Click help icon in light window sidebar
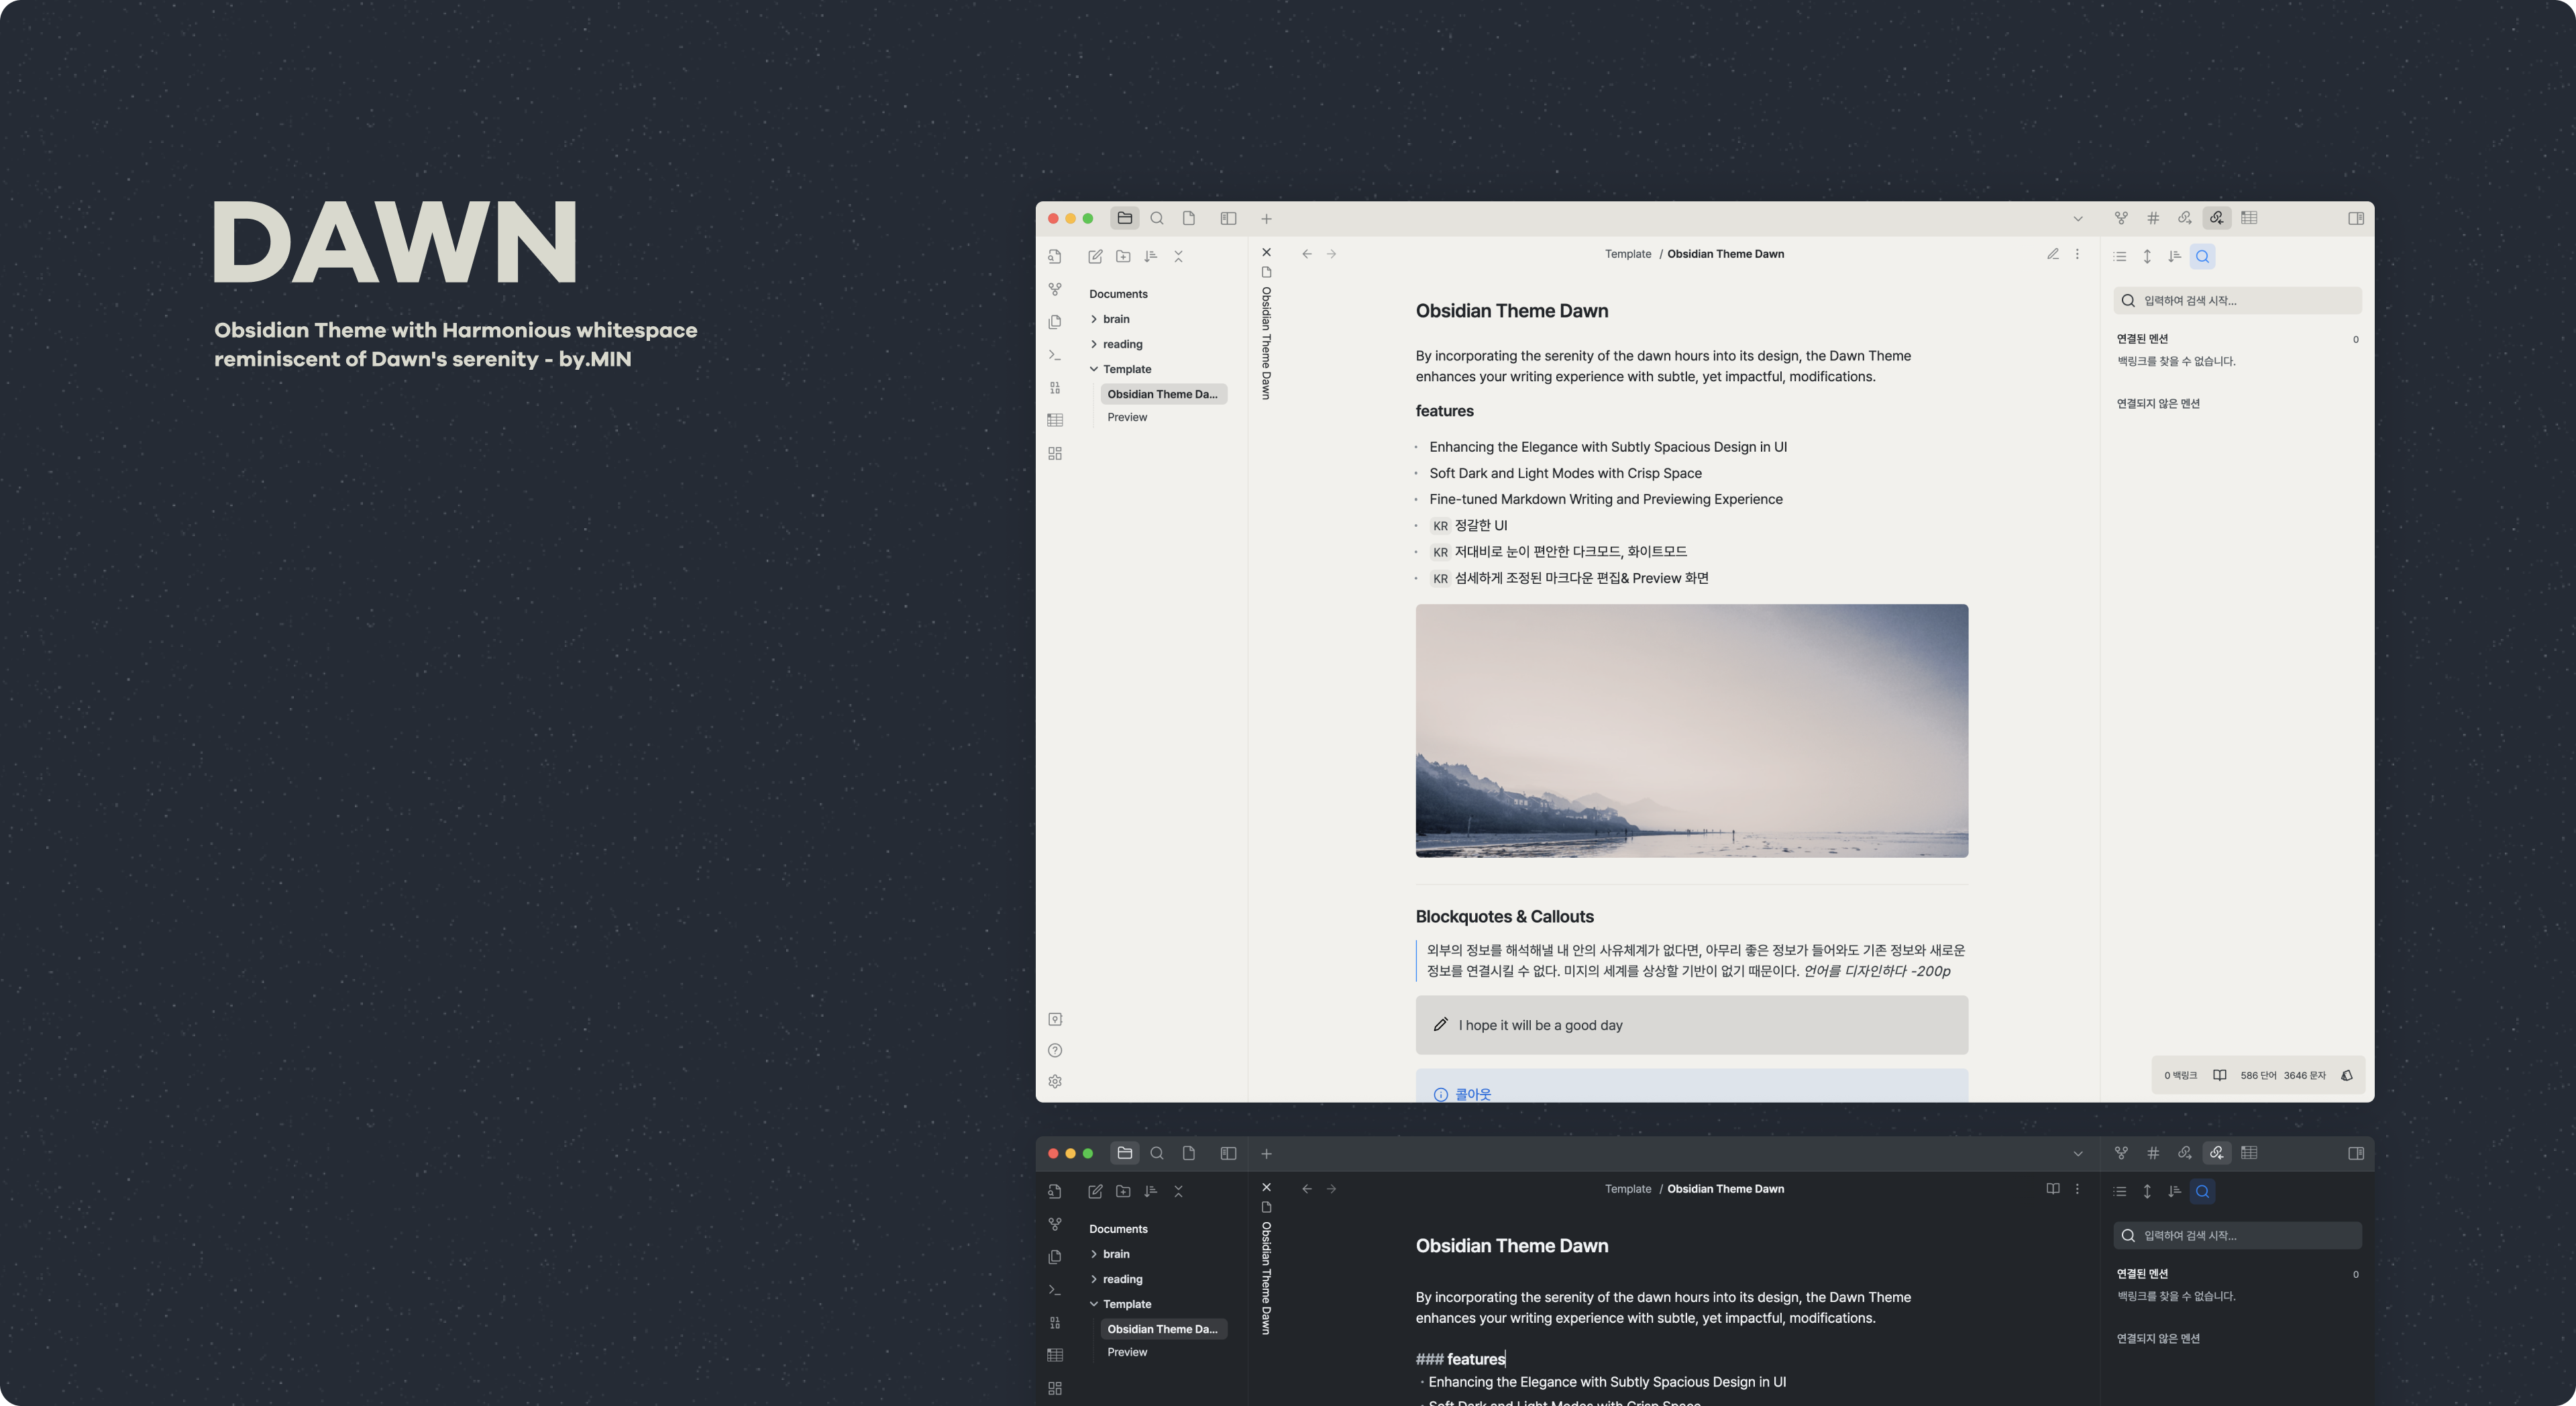The image size is (2576, 1406). [x=1055, y=1051]
